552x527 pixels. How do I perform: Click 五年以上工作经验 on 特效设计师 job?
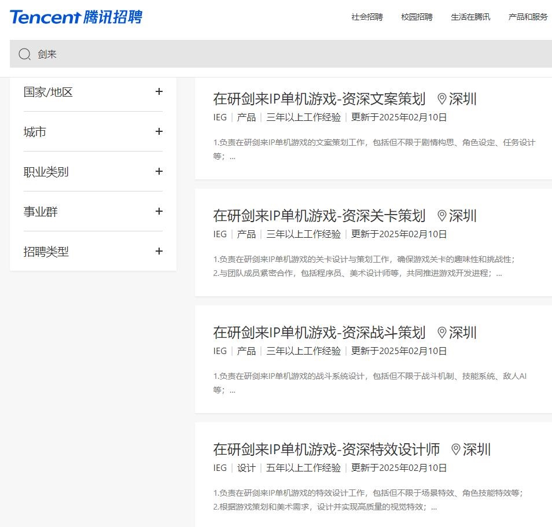pos(303,468)
